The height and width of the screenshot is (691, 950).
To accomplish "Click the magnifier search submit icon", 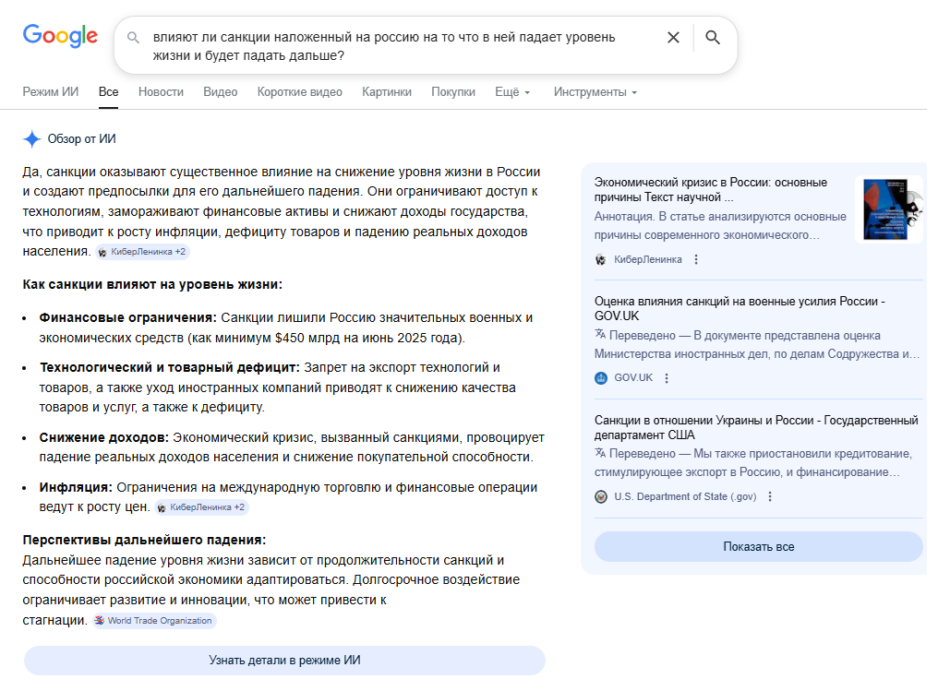I will (x=713, y=38).
